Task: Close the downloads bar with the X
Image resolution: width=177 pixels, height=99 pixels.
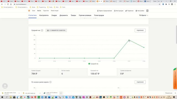Action: click(x=175, y=93)
